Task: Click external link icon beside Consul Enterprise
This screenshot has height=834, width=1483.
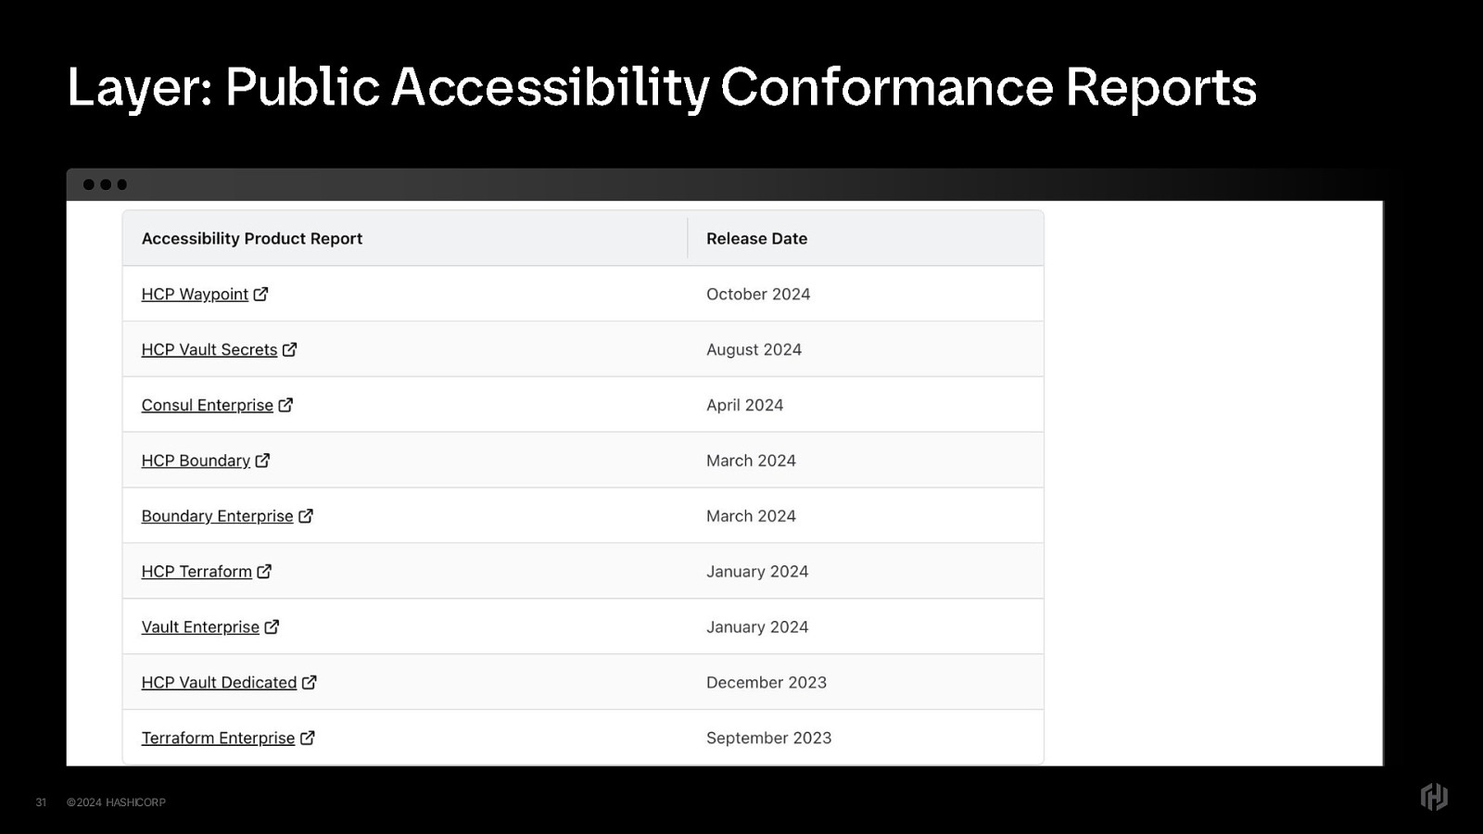Action: tap(286, 405)
